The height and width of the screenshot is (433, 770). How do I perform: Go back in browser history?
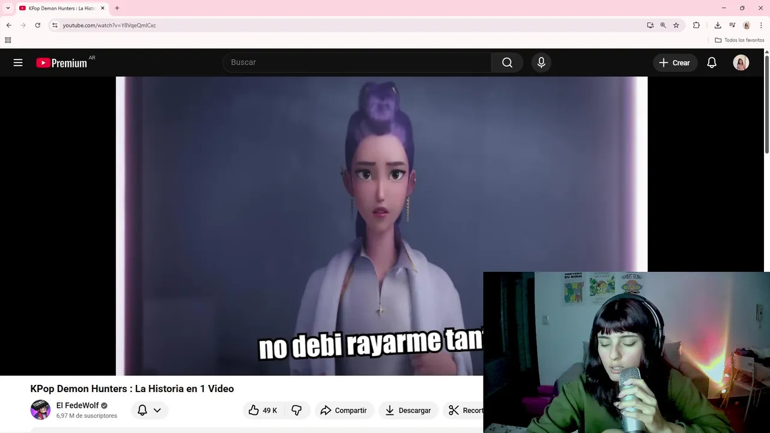coord(8,25)
